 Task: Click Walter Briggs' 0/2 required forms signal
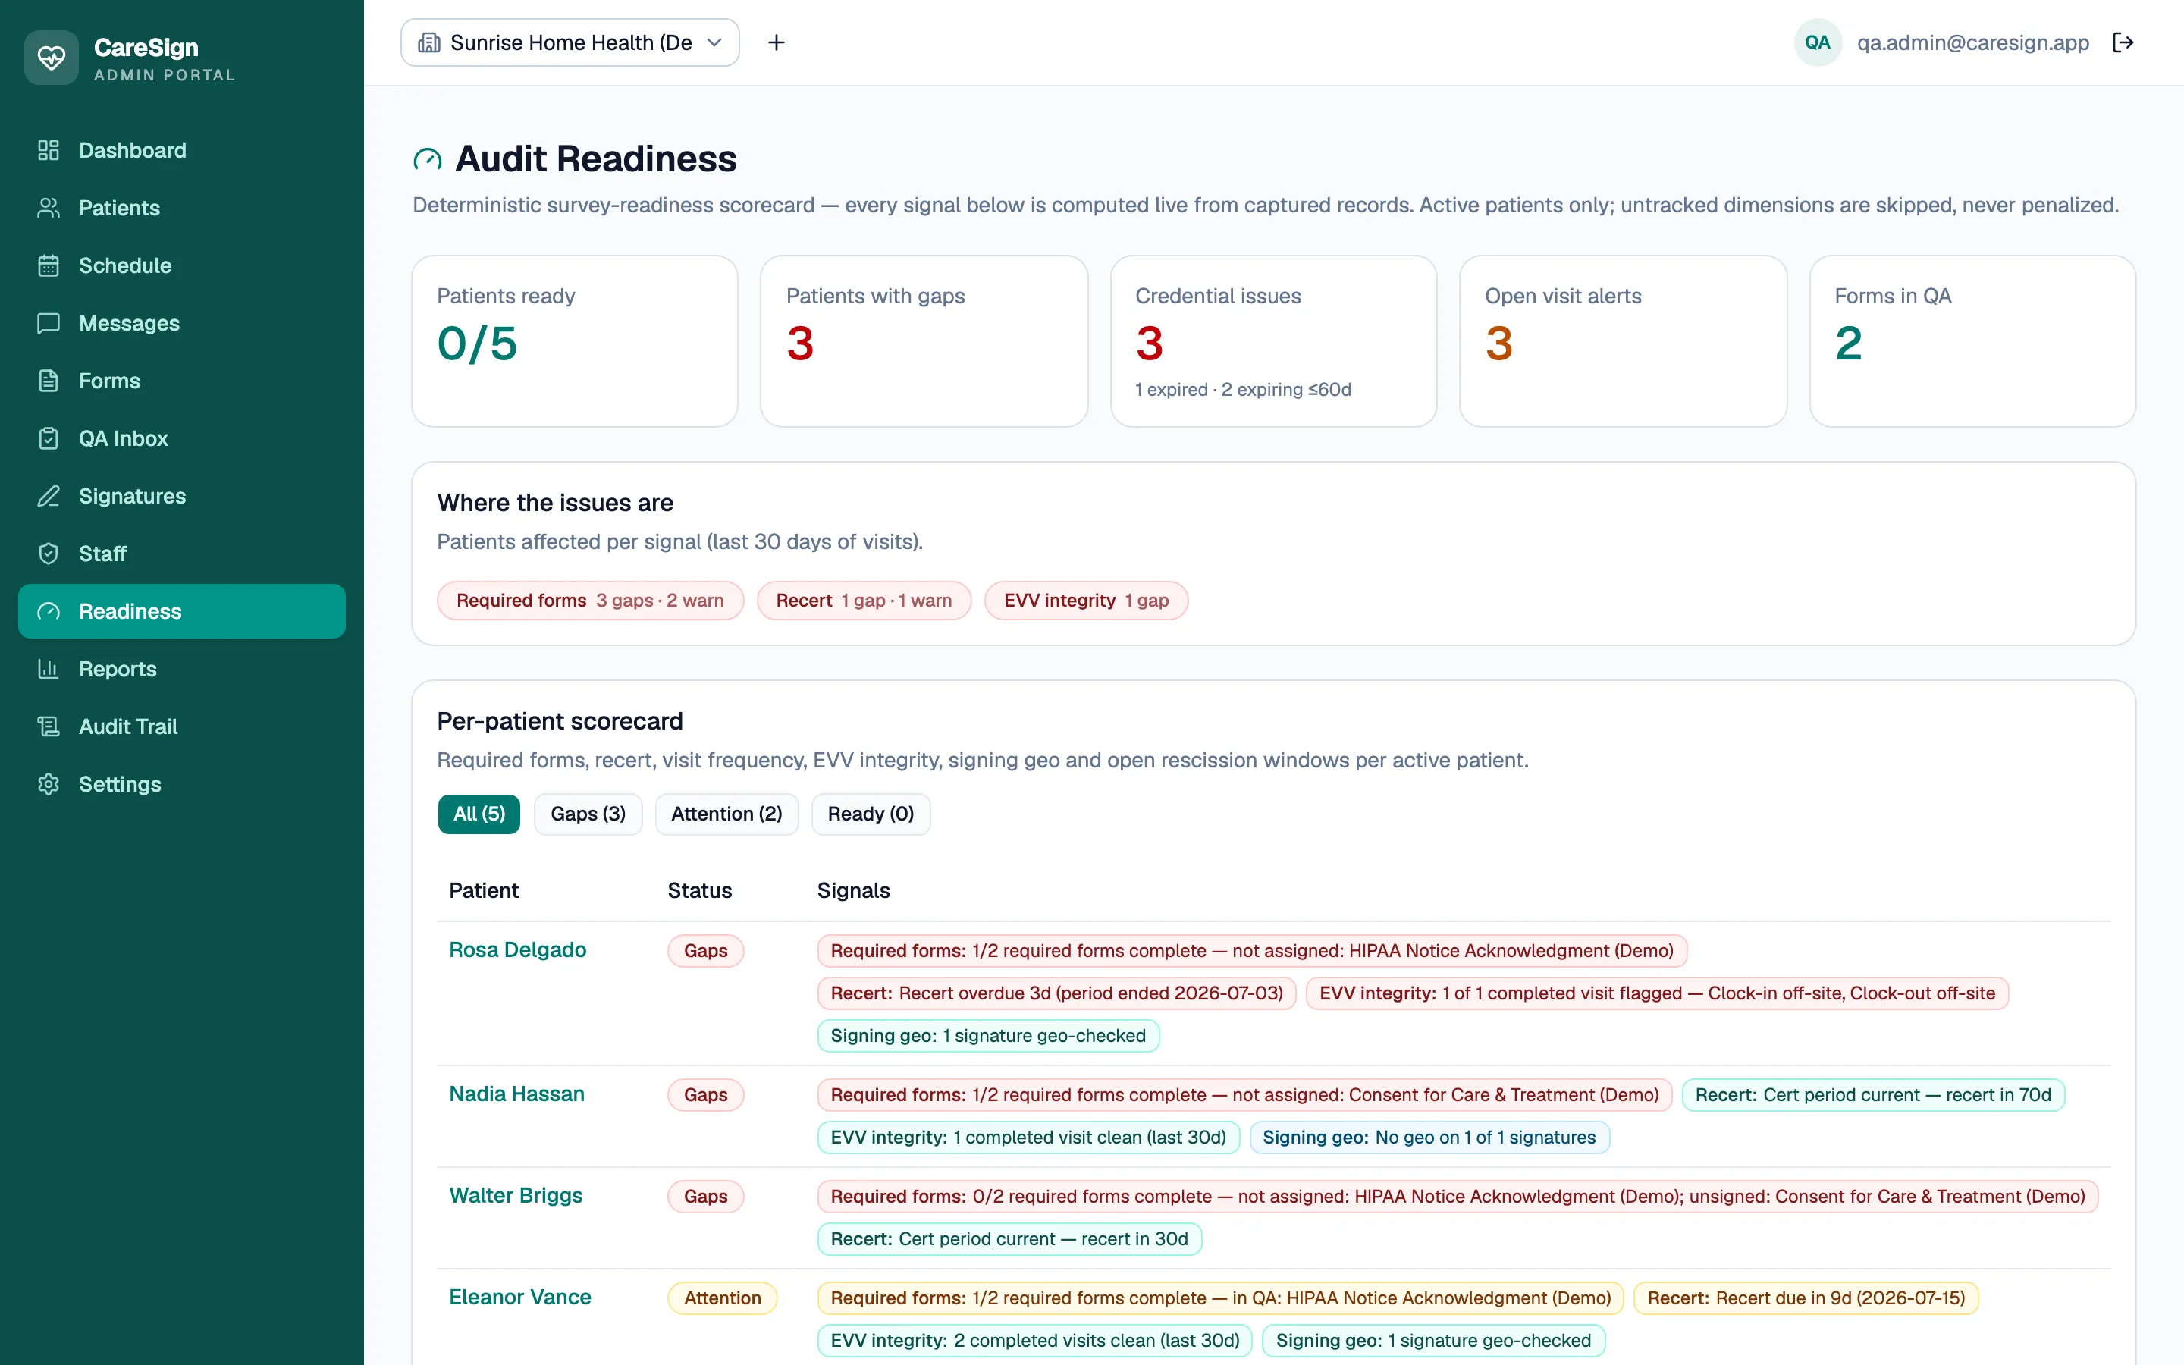click(x=1458, y=1196)
